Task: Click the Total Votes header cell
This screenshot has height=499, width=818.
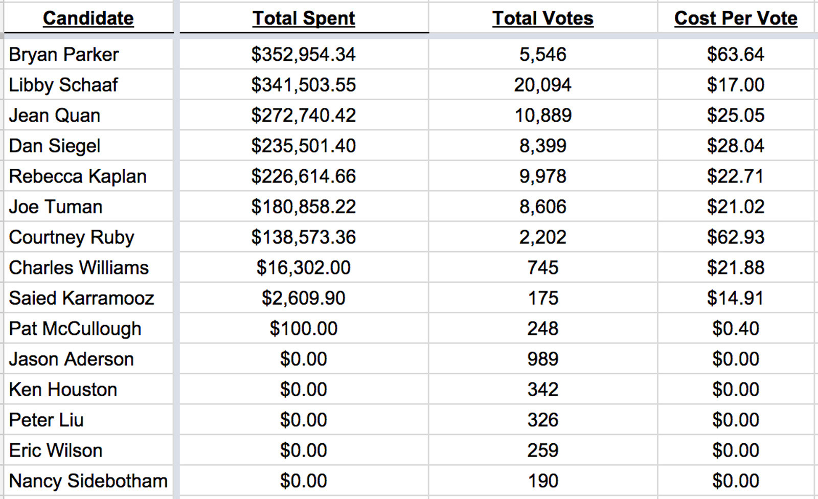Action: (543, 18)
